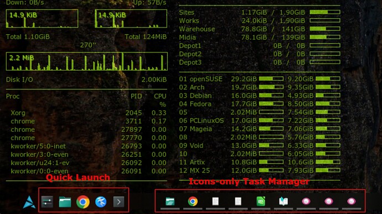Select the chrome process with PID 27897

point(89,129)
